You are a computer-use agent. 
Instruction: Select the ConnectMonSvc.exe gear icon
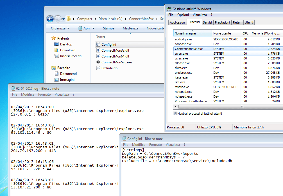98,62
